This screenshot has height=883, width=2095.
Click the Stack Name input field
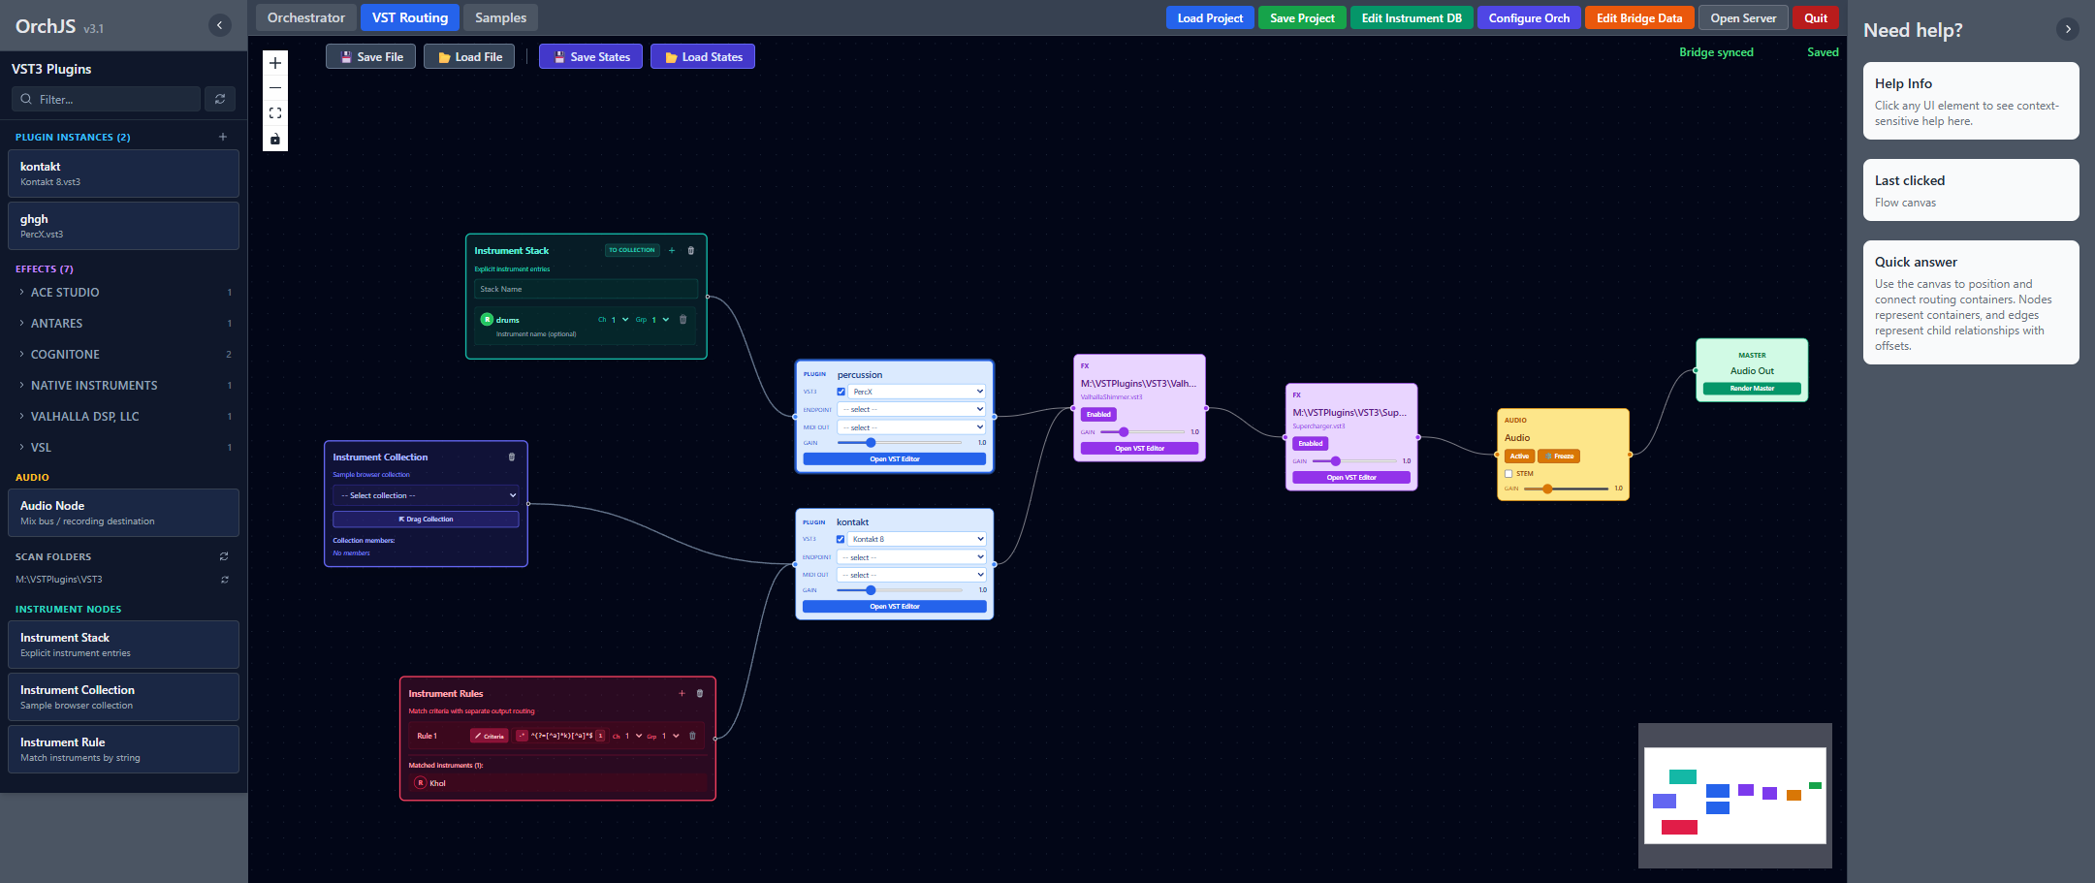point(586,289)
